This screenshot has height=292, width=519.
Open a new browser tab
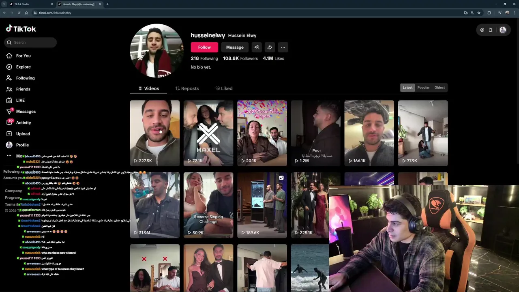point(107,4)
